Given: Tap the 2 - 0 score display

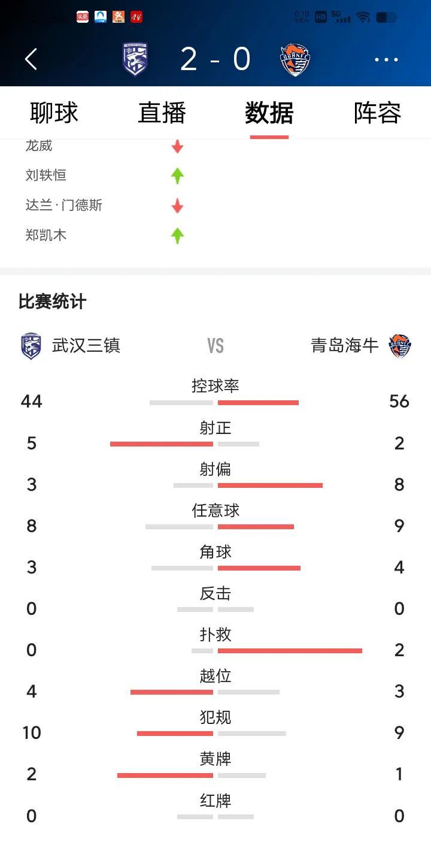Looking at the screenshot, I should [215, 59].
